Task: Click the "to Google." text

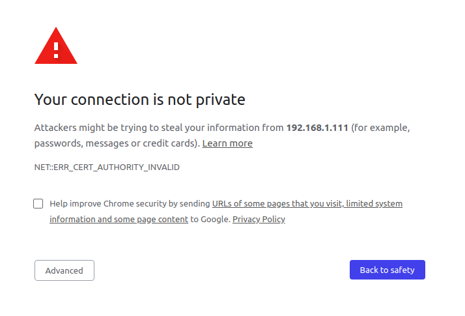Action: (210, 220)
